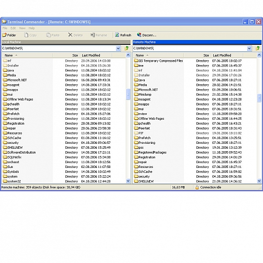The height and width of the screenshot is (263, 263).
Task: Sort local list by Size column
Action: 66,55
